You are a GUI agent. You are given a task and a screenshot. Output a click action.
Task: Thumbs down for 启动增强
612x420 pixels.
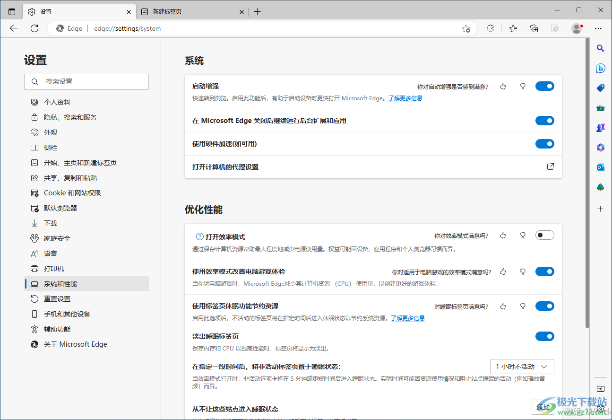523,86
